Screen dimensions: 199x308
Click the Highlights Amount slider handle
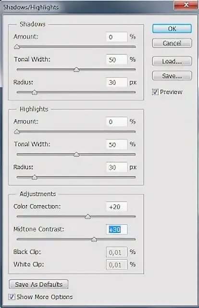click(17, 131)
